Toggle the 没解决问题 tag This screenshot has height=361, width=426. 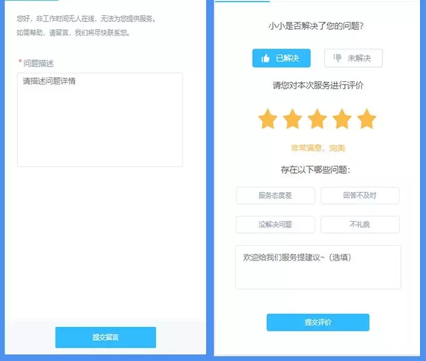coord(275,225)
